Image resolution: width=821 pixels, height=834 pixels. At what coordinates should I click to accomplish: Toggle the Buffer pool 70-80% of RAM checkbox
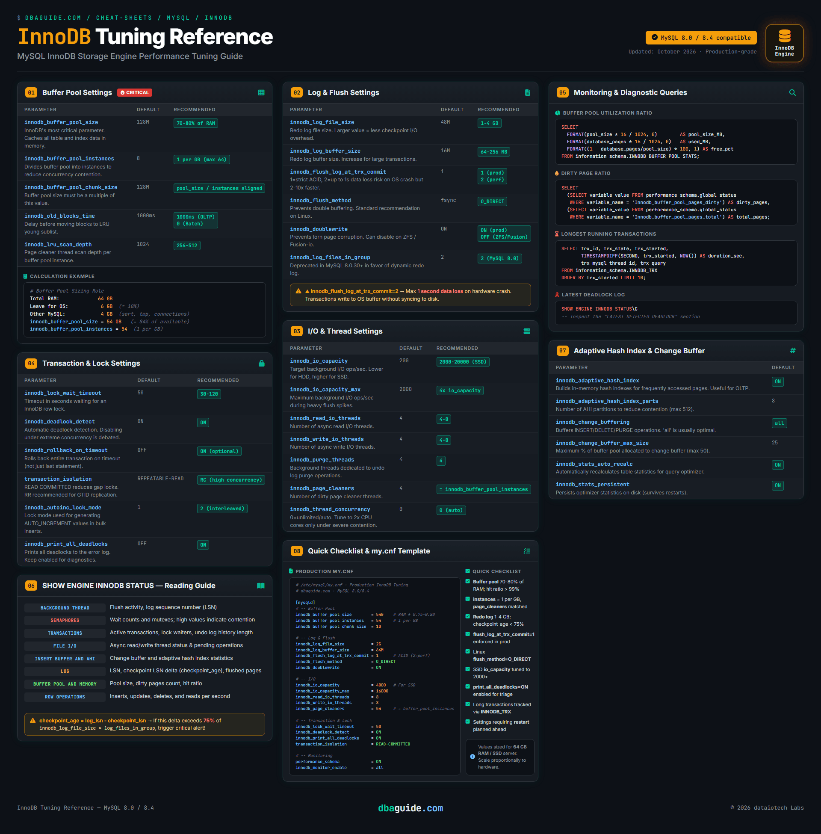[x=467, y=582]
